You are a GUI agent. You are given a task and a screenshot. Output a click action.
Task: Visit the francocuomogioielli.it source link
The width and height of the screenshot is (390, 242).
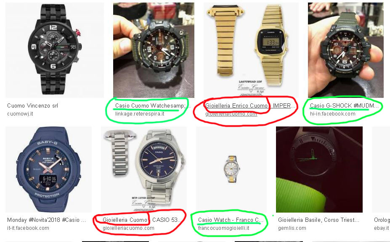pyautogui.click(x=223, y=228)
